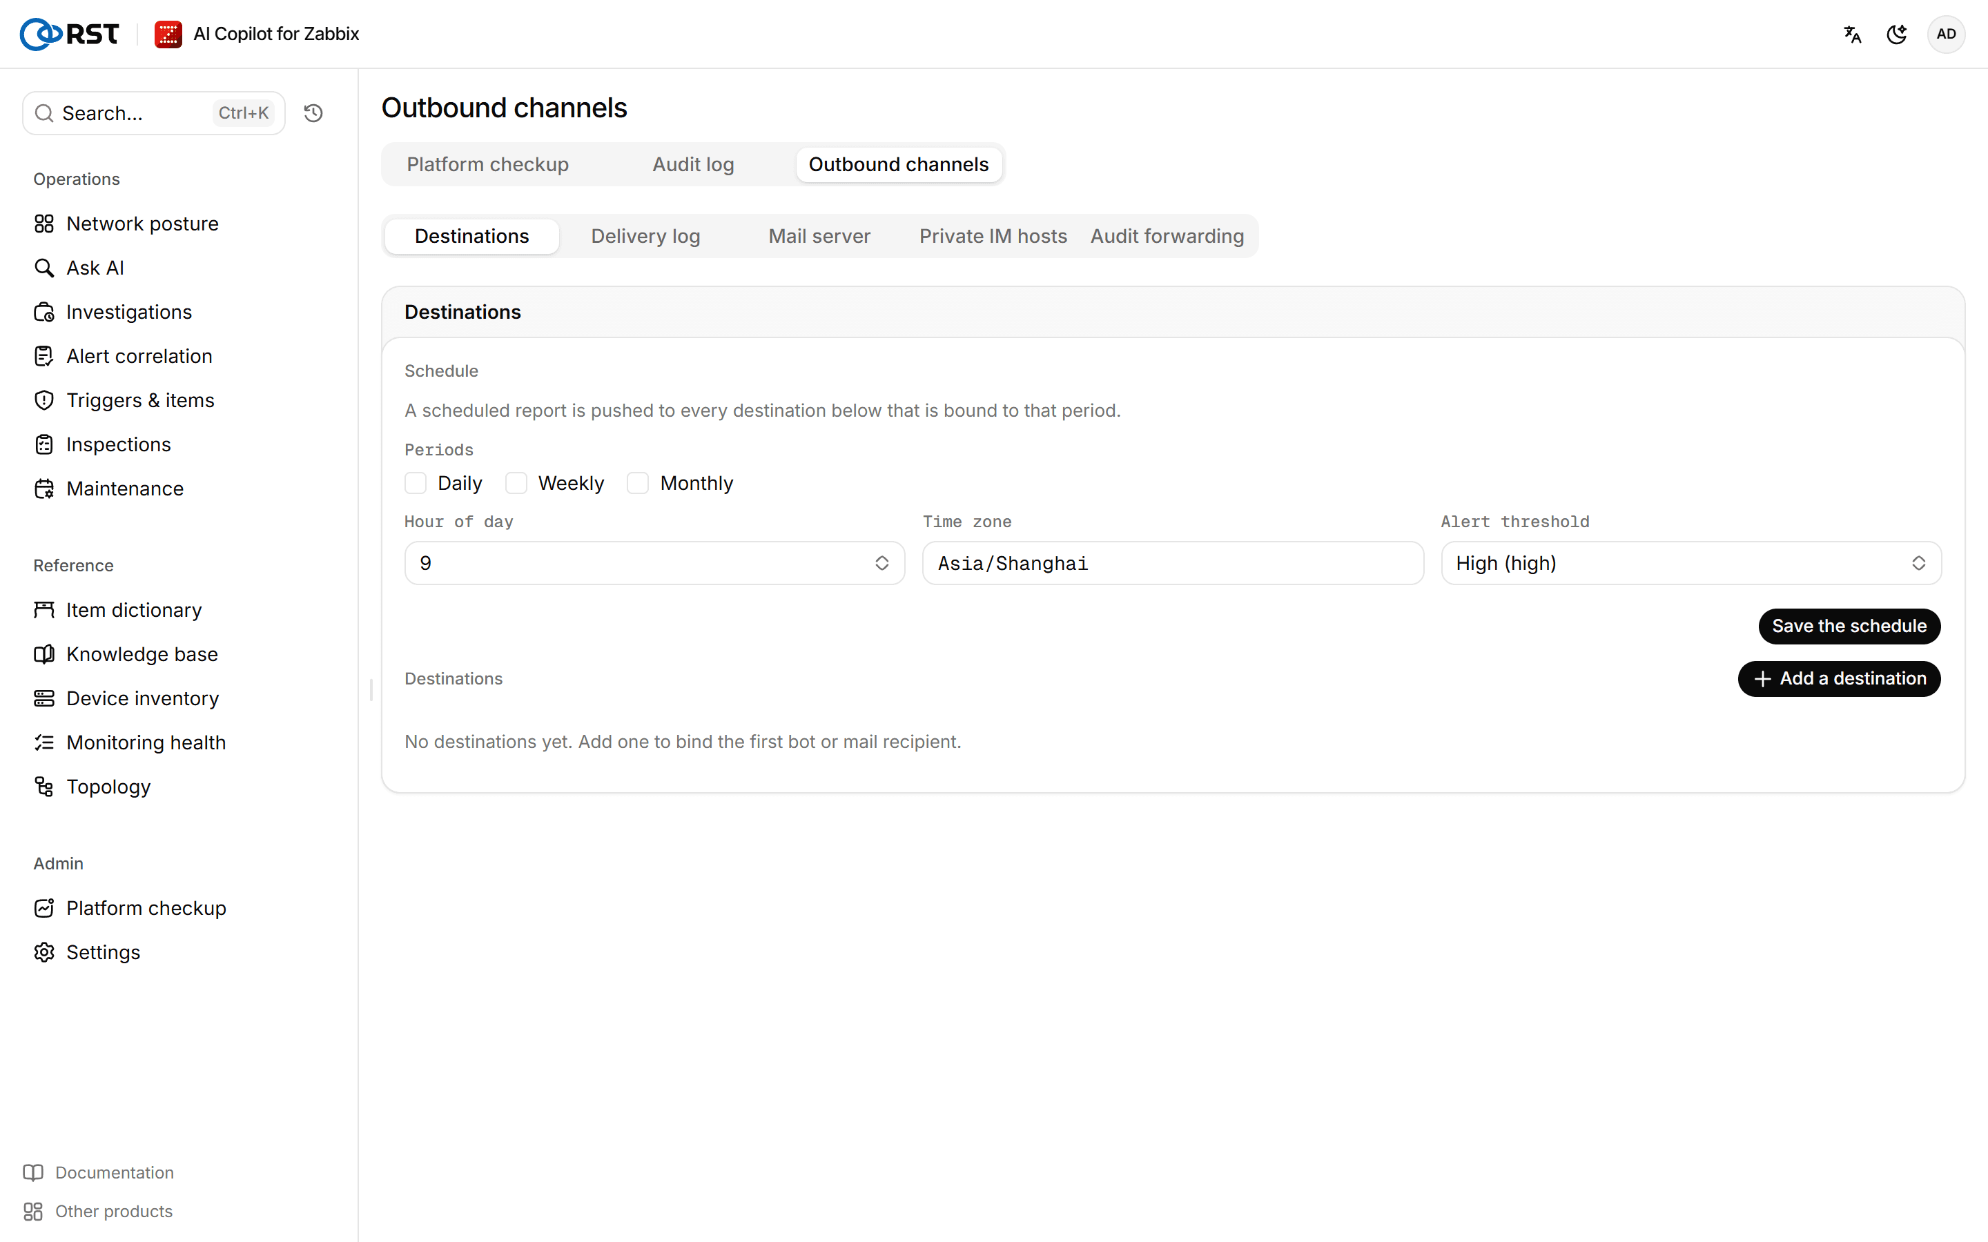Enable the Weekly period checkbox
This screenshot has height=1242, width=1988.
point(516,483)
